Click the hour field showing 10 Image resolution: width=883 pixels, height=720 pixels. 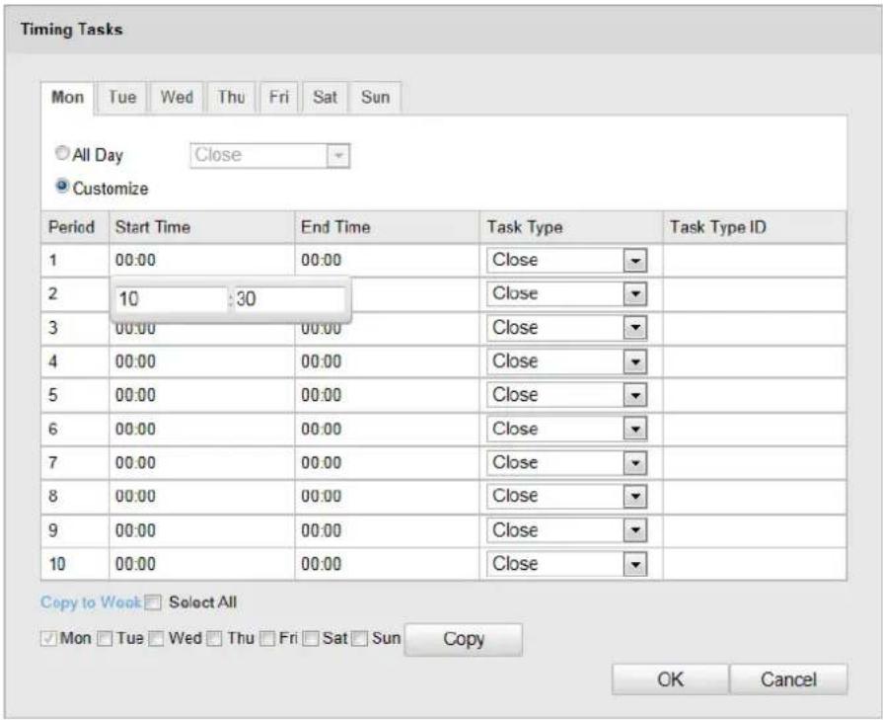(172, 299)
